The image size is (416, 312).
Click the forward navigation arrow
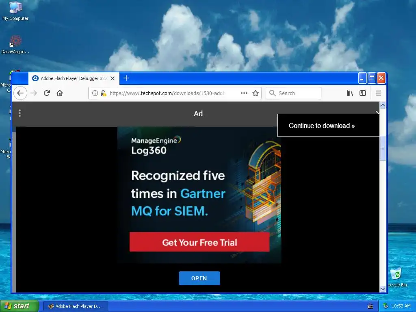[34, 93]
